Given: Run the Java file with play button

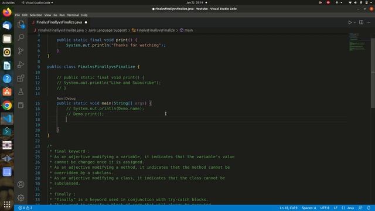Looking at the screenshot, I should [350, 22].
